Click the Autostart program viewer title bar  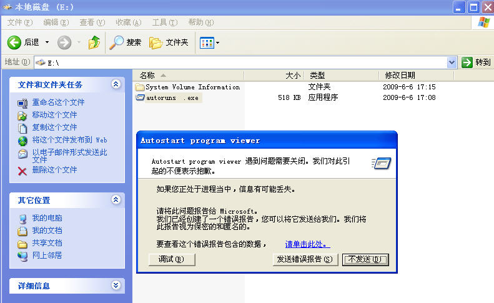point(267,141)
